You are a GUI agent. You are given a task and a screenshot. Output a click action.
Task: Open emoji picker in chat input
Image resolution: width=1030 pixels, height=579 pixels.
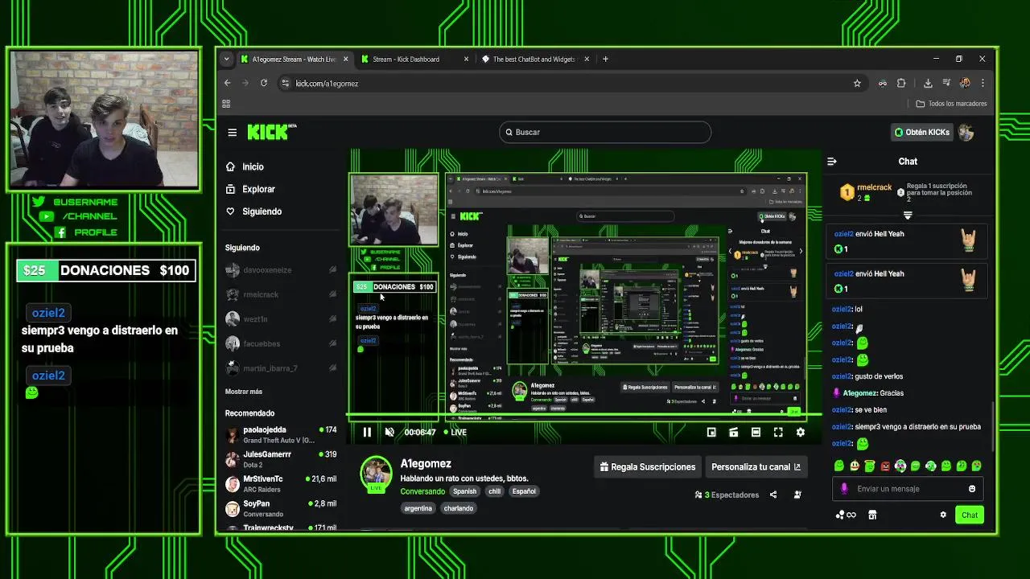point(972,489)
